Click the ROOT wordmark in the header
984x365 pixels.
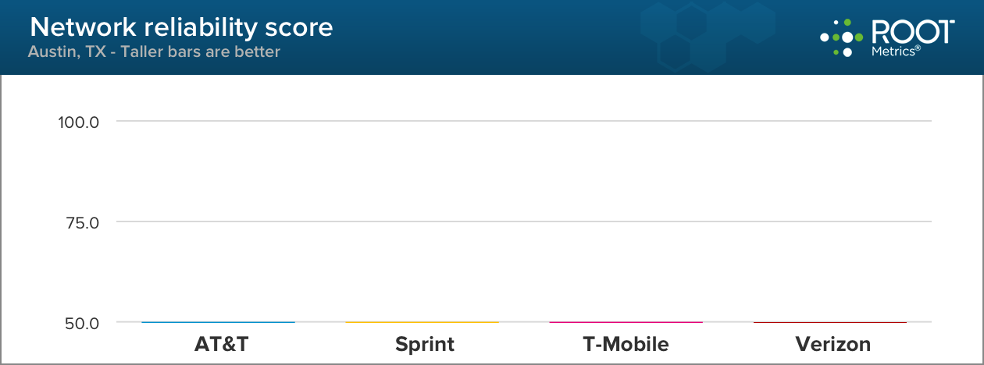click(x=911, y=31)
